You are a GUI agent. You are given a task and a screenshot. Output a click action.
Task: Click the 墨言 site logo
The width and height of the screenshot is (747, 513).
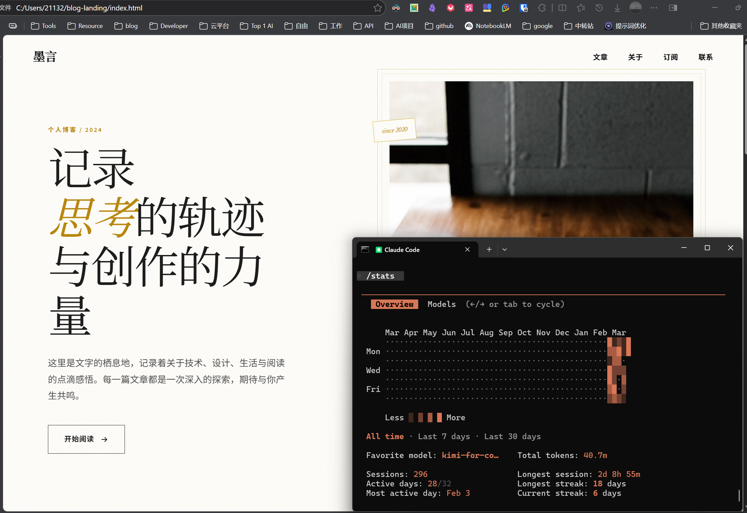[x=45, y=57]
